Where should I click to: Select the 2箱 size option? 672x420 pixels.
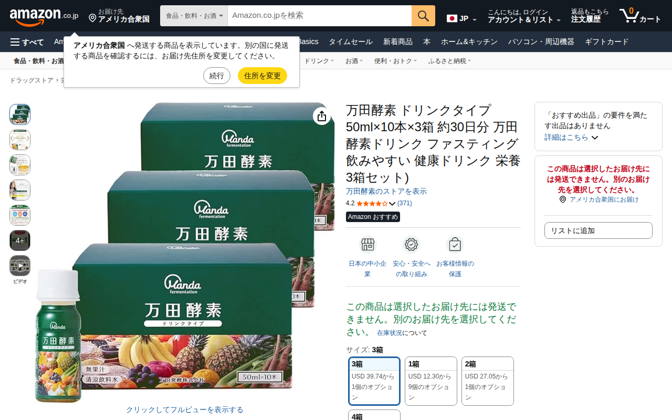pos(488,381)
